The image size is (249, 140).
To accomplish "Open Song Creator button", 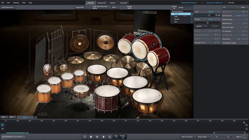I will (x=203, y=137).
